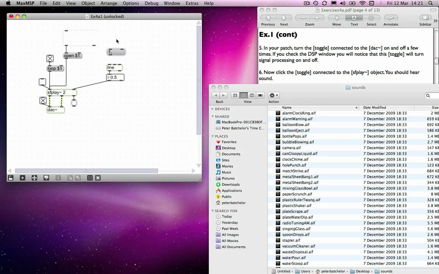The image size is (439, 274).
Task: Click the snap to grid icon
Action: [98, 178]
